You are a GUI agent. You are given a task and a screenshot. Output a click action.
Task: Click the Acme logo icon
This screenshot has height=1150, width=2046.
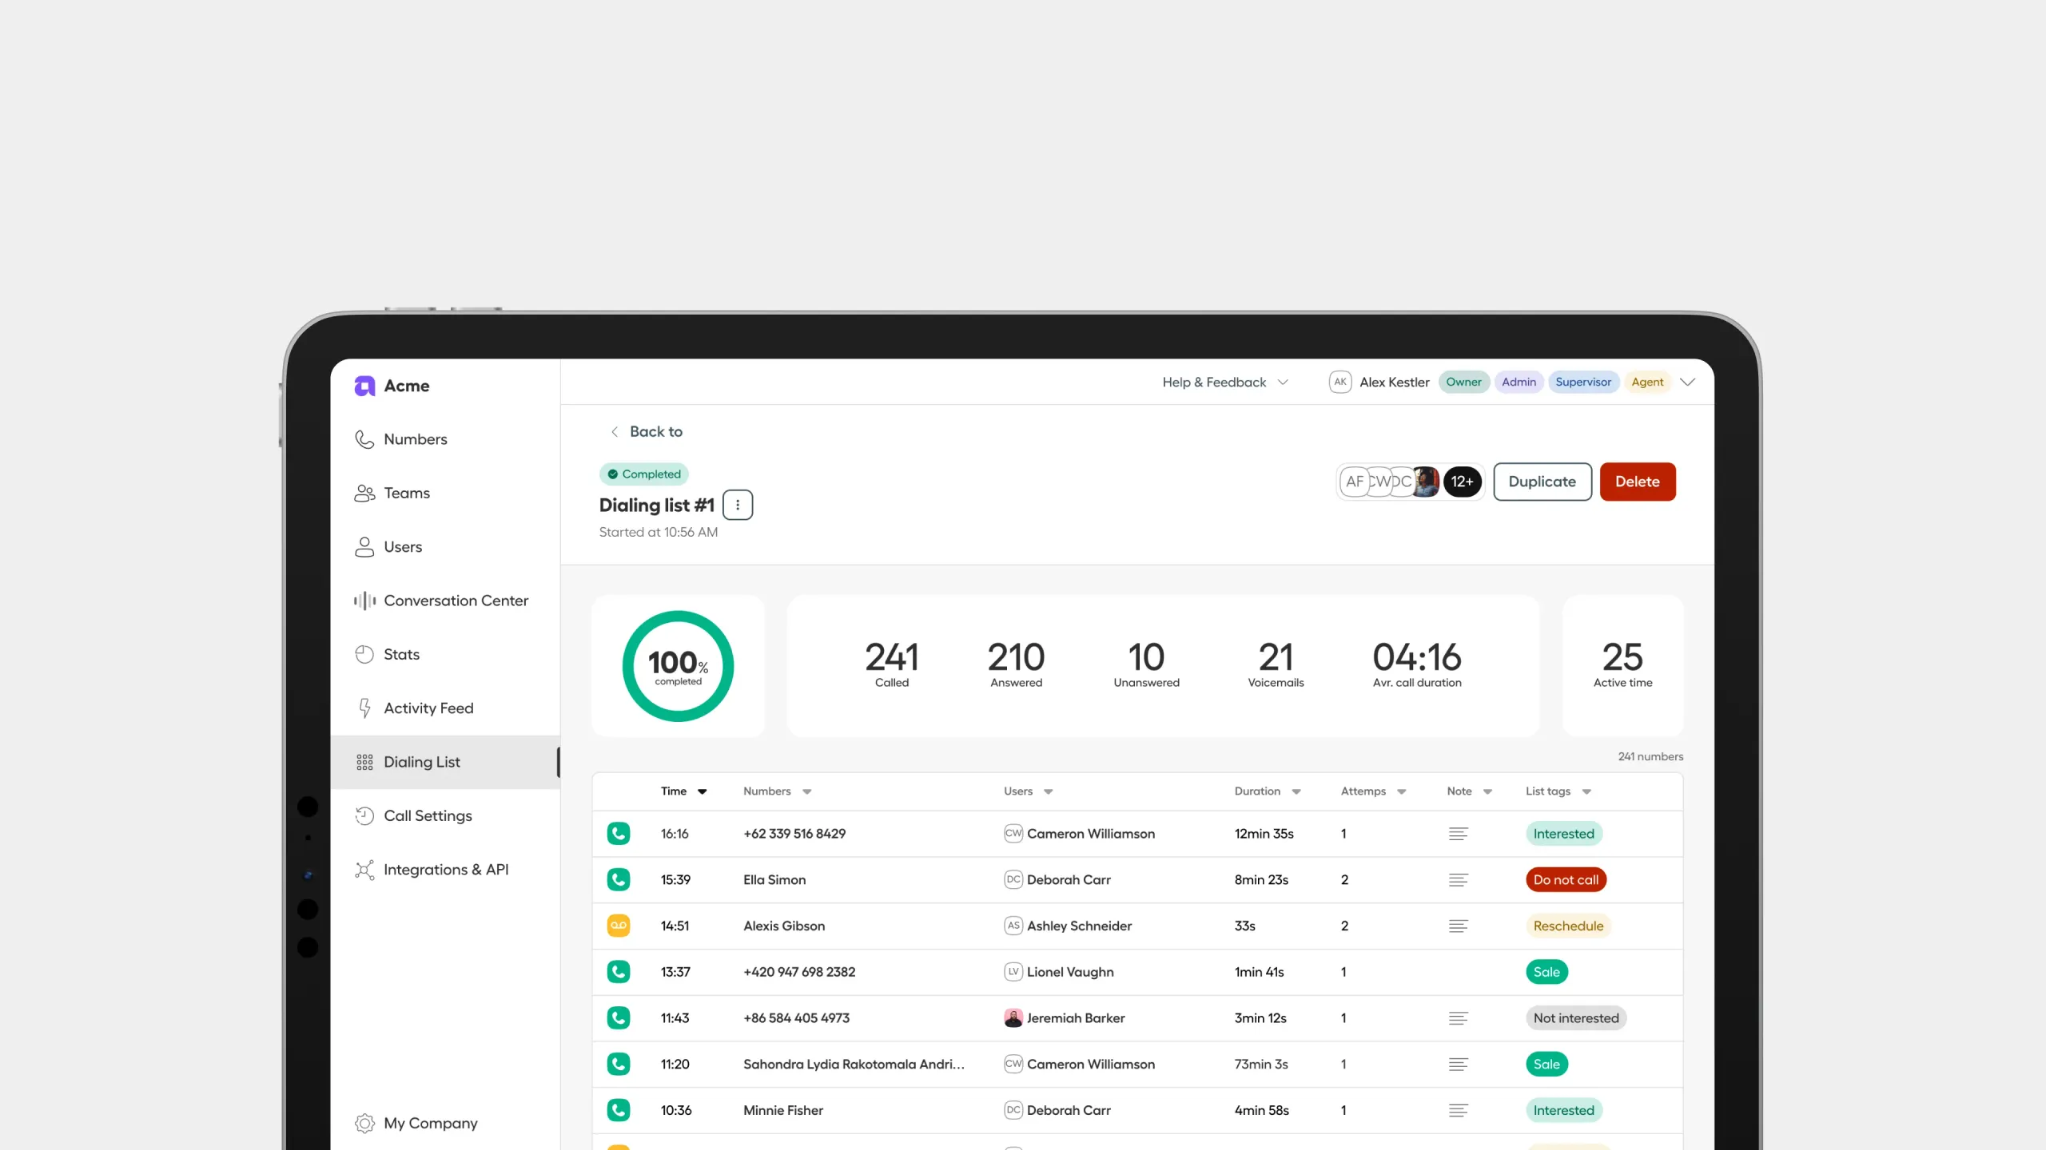[364, 386]
